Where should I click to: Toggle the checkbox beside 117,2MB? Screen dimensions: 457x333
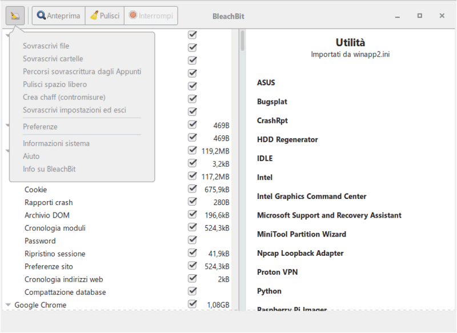pyautogui.click(x=193, y=176)
